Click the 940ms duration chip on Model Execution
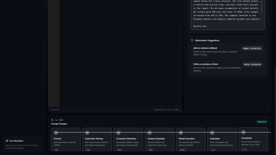This screenshot has height=155, width=276. pyautogui.click(x=182, y=150)
